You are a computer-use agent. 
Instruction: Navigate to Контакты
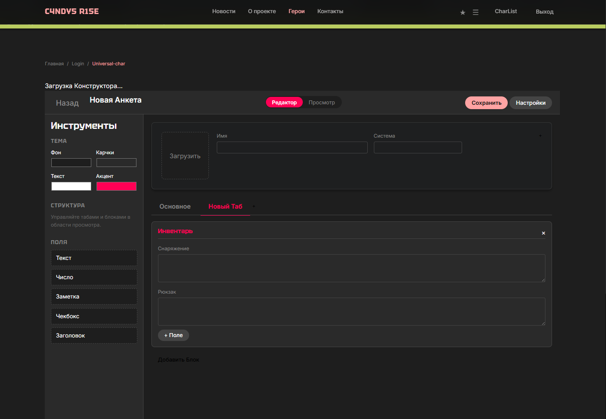(330, 11)
